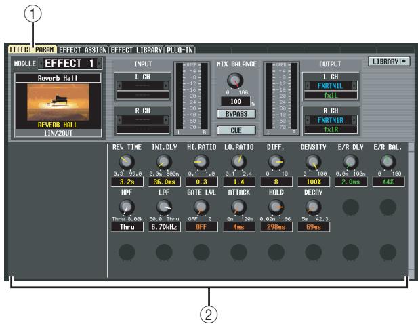Click the INPUT L CH left arrow
The height and width of the screenshot is (324, 418).
point(119,85)
